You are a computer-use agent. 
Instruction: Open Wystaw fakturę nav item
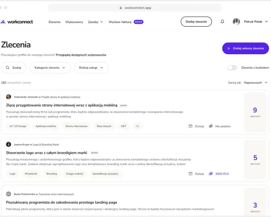(x=120, y=22)
